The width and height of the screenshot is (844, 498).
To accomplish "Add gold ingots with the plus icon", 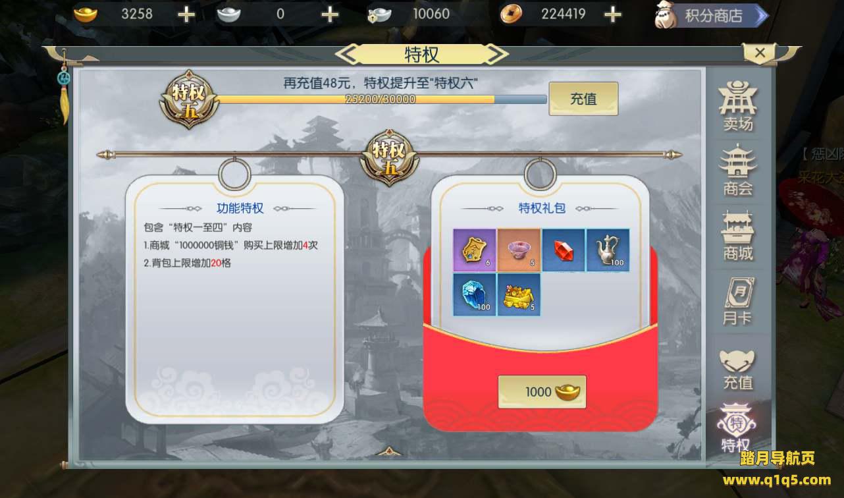I will coord(186,14).
